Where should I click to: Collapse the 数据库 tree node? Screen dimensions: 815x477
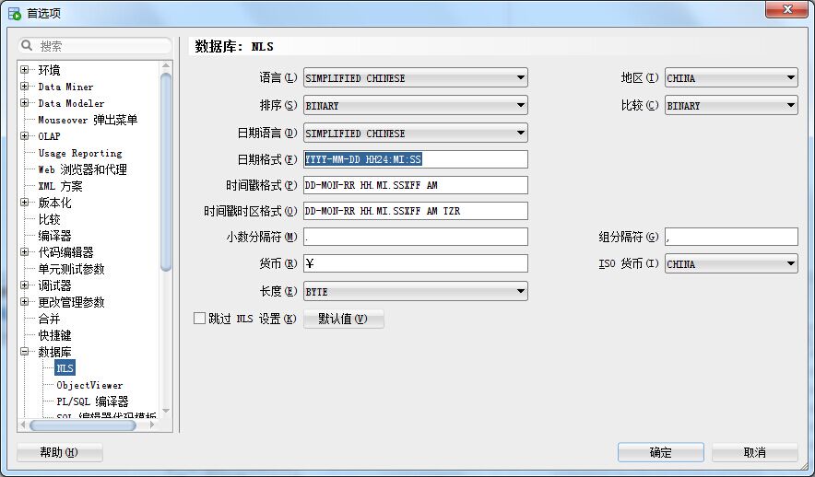pos(24,352)
